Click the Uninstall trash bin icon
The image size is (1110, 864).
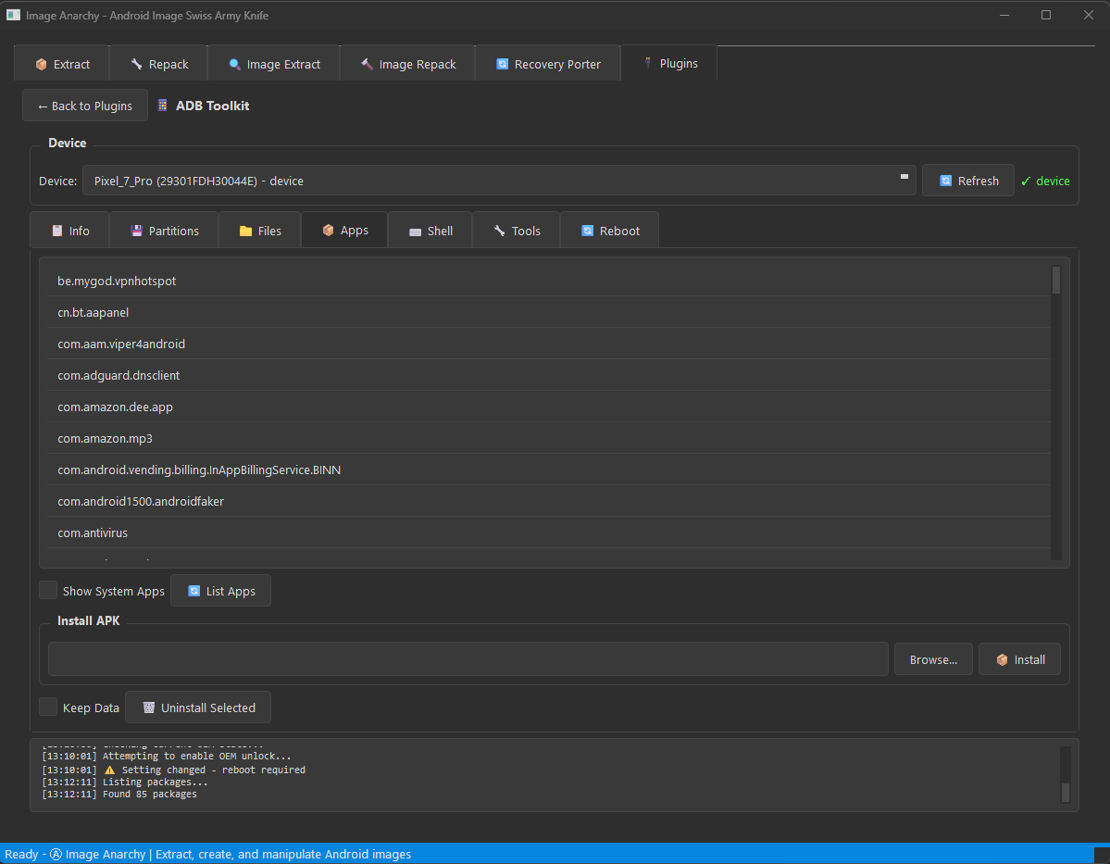coord(149,707)
